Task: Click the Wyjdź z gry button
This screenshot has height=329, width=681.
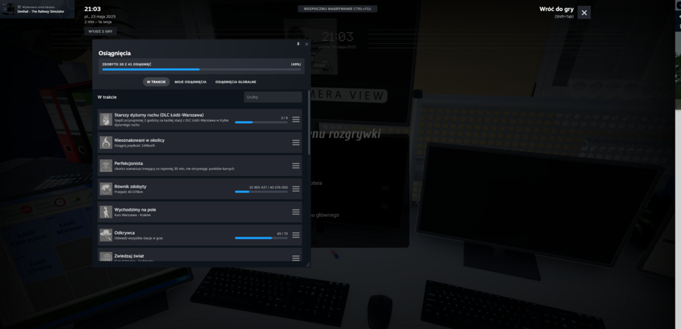Action: click(x=100, y=32)
